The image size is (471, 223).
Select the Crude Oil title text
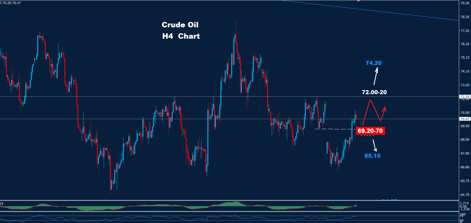pos(180,25)
